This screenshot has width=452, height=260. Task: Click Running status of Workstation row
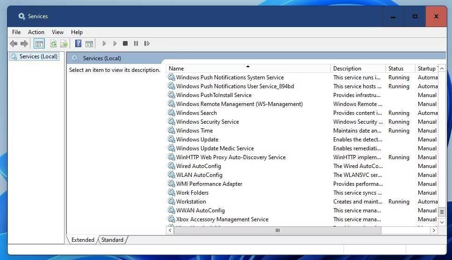pos(399,202)
